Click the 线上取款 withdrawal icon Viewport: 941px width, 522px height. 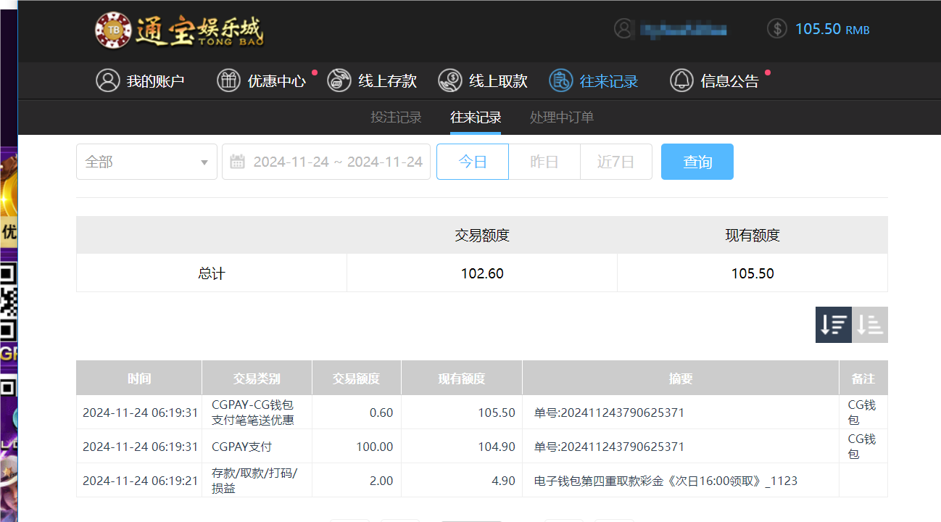[449, 80]
